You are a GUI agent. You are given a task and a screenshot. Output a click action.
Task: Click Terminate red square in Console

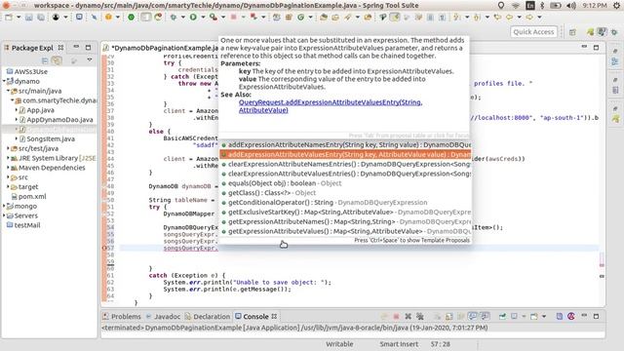[396, 316]
